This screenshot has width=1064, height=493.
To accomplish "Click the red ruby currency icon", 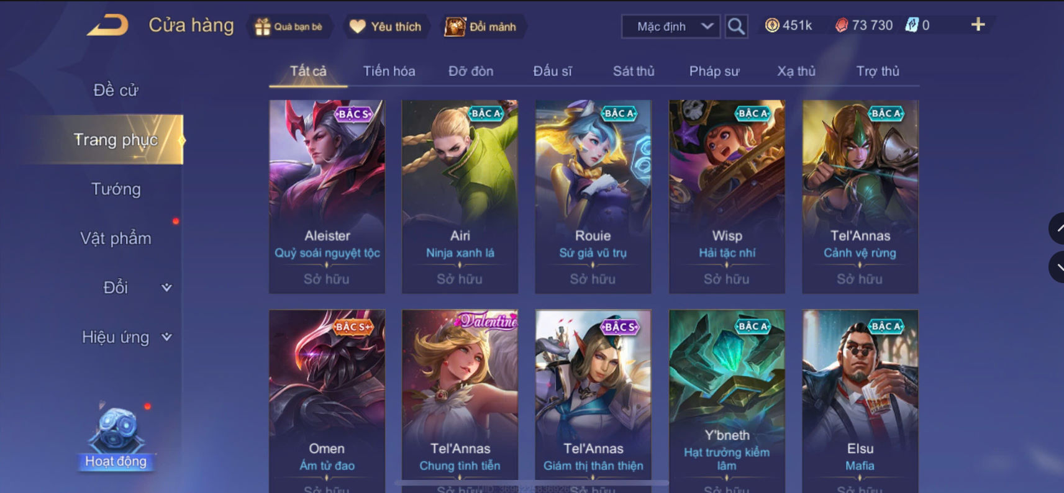I will [x=842, y=25].
